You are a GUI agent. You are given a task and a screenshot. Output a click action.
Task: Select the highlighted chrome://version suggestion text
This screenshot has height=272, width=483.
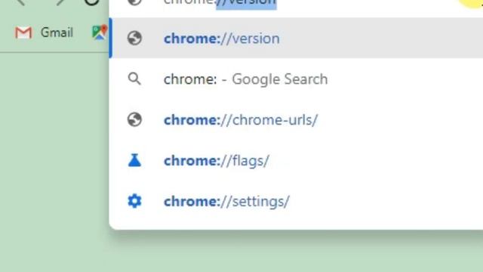(221, 39)
